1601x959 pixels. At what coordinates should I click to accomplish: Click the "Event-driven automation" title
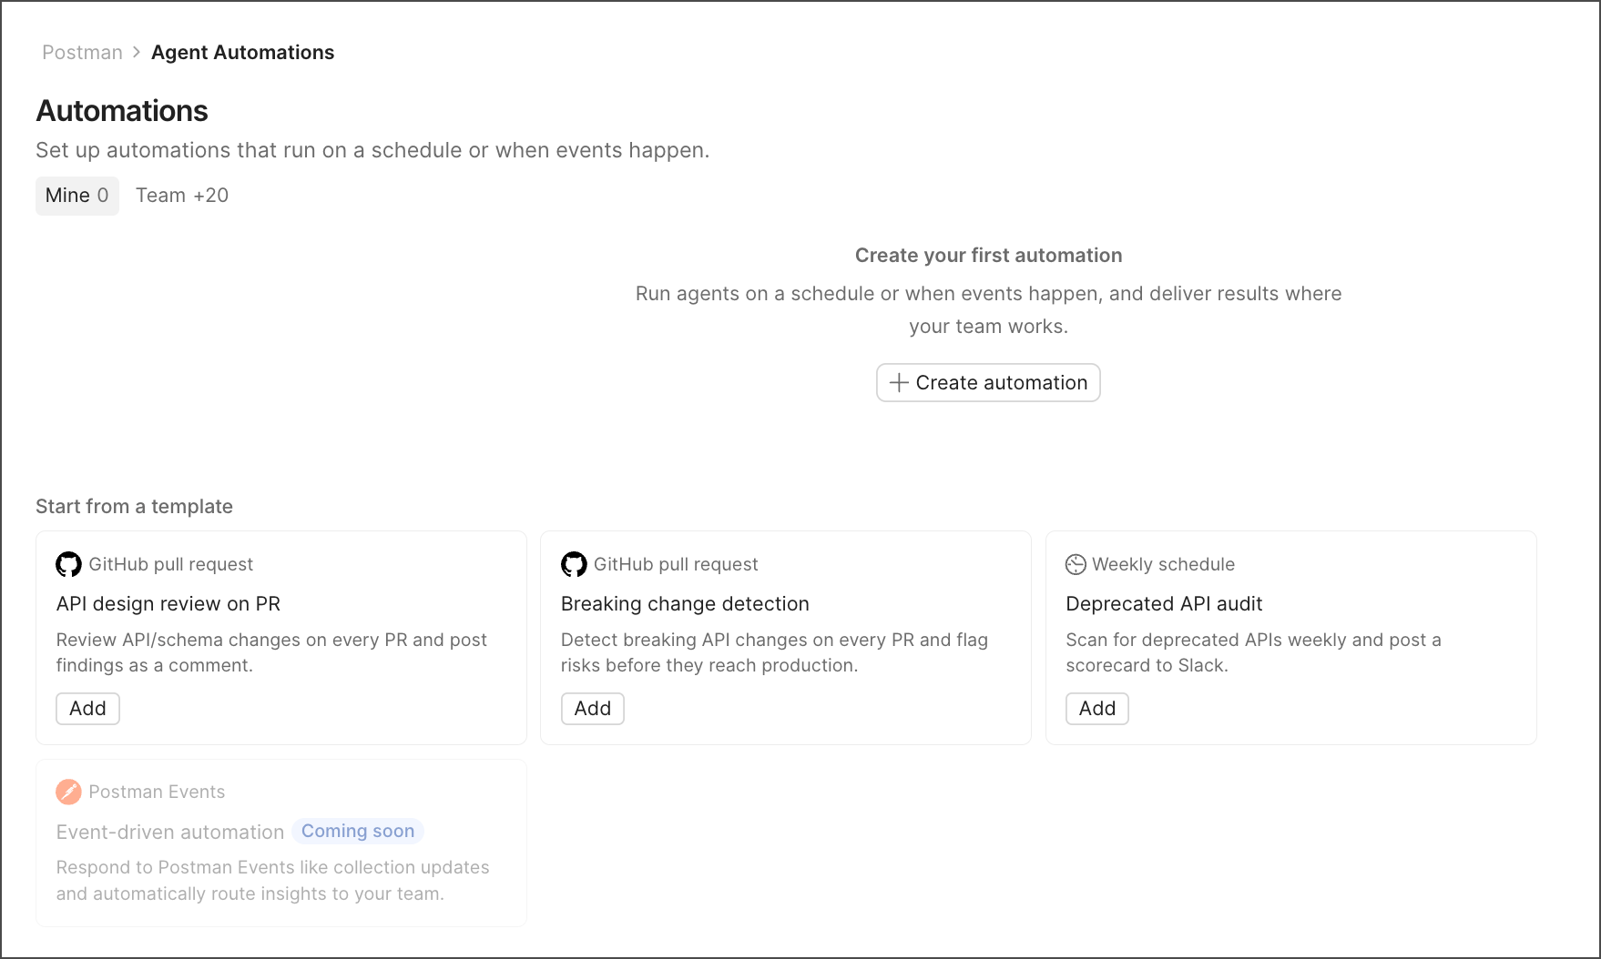[170, 832]
